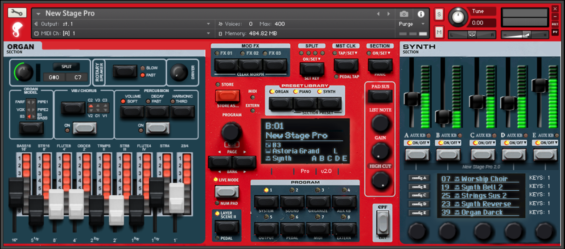Open the SECTION ON/SET dropdown
Viewport: 565px width, 249px height.
(x=382, y=53)
